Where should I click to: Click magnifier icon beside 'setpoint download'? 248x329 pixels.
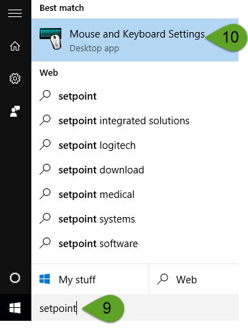click(45, 169)
